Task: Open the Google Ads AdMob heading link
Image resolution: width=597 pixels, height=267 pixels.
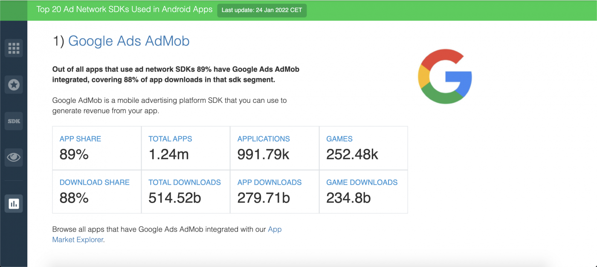Action: (x=129, y=41)
